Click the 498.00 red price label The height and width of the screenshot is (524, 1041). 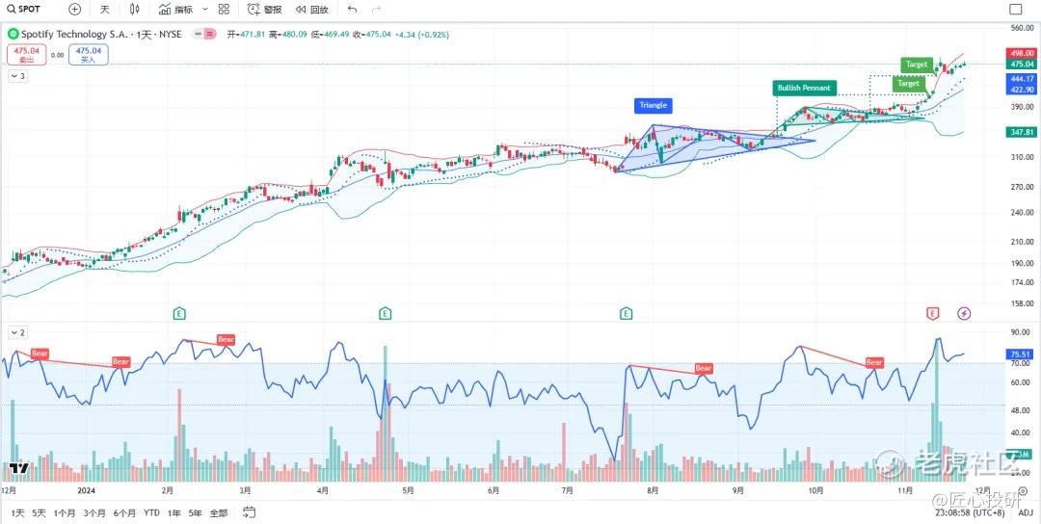click(x=1023, y=53)
